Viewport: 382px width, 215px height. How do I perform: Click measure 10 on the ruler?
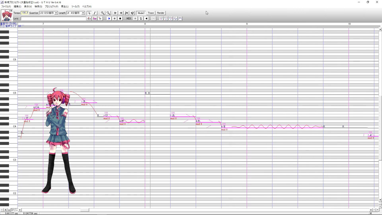point(349,24)
